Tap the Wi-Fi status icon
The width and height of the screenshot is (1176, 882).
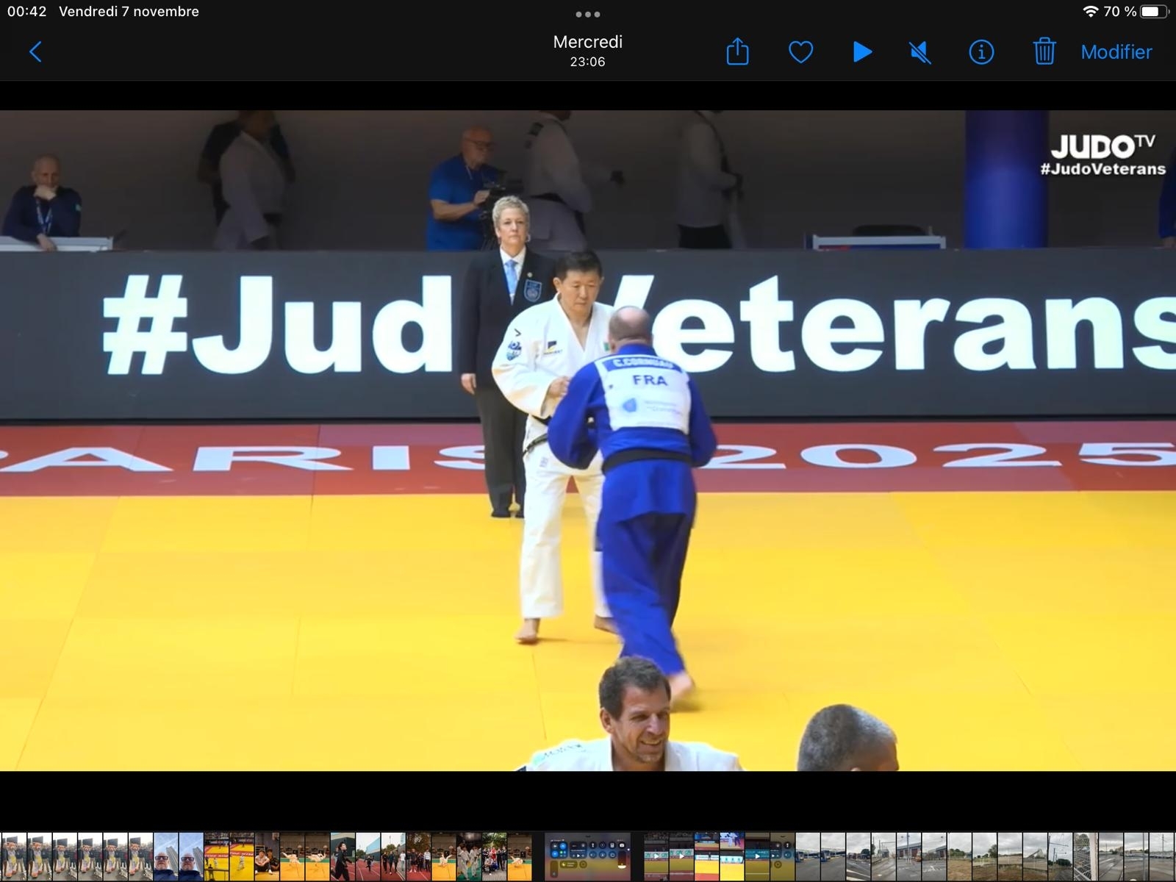pos(1091,12)
